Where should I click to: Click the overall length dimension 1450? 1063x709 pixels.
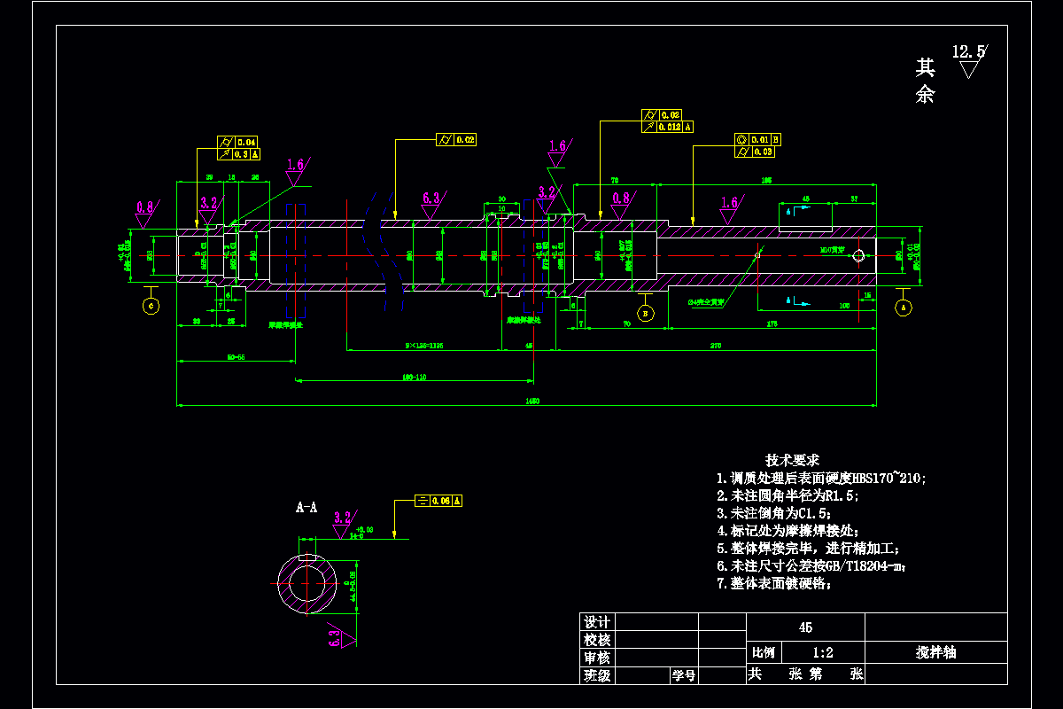(x=532, y=401)
